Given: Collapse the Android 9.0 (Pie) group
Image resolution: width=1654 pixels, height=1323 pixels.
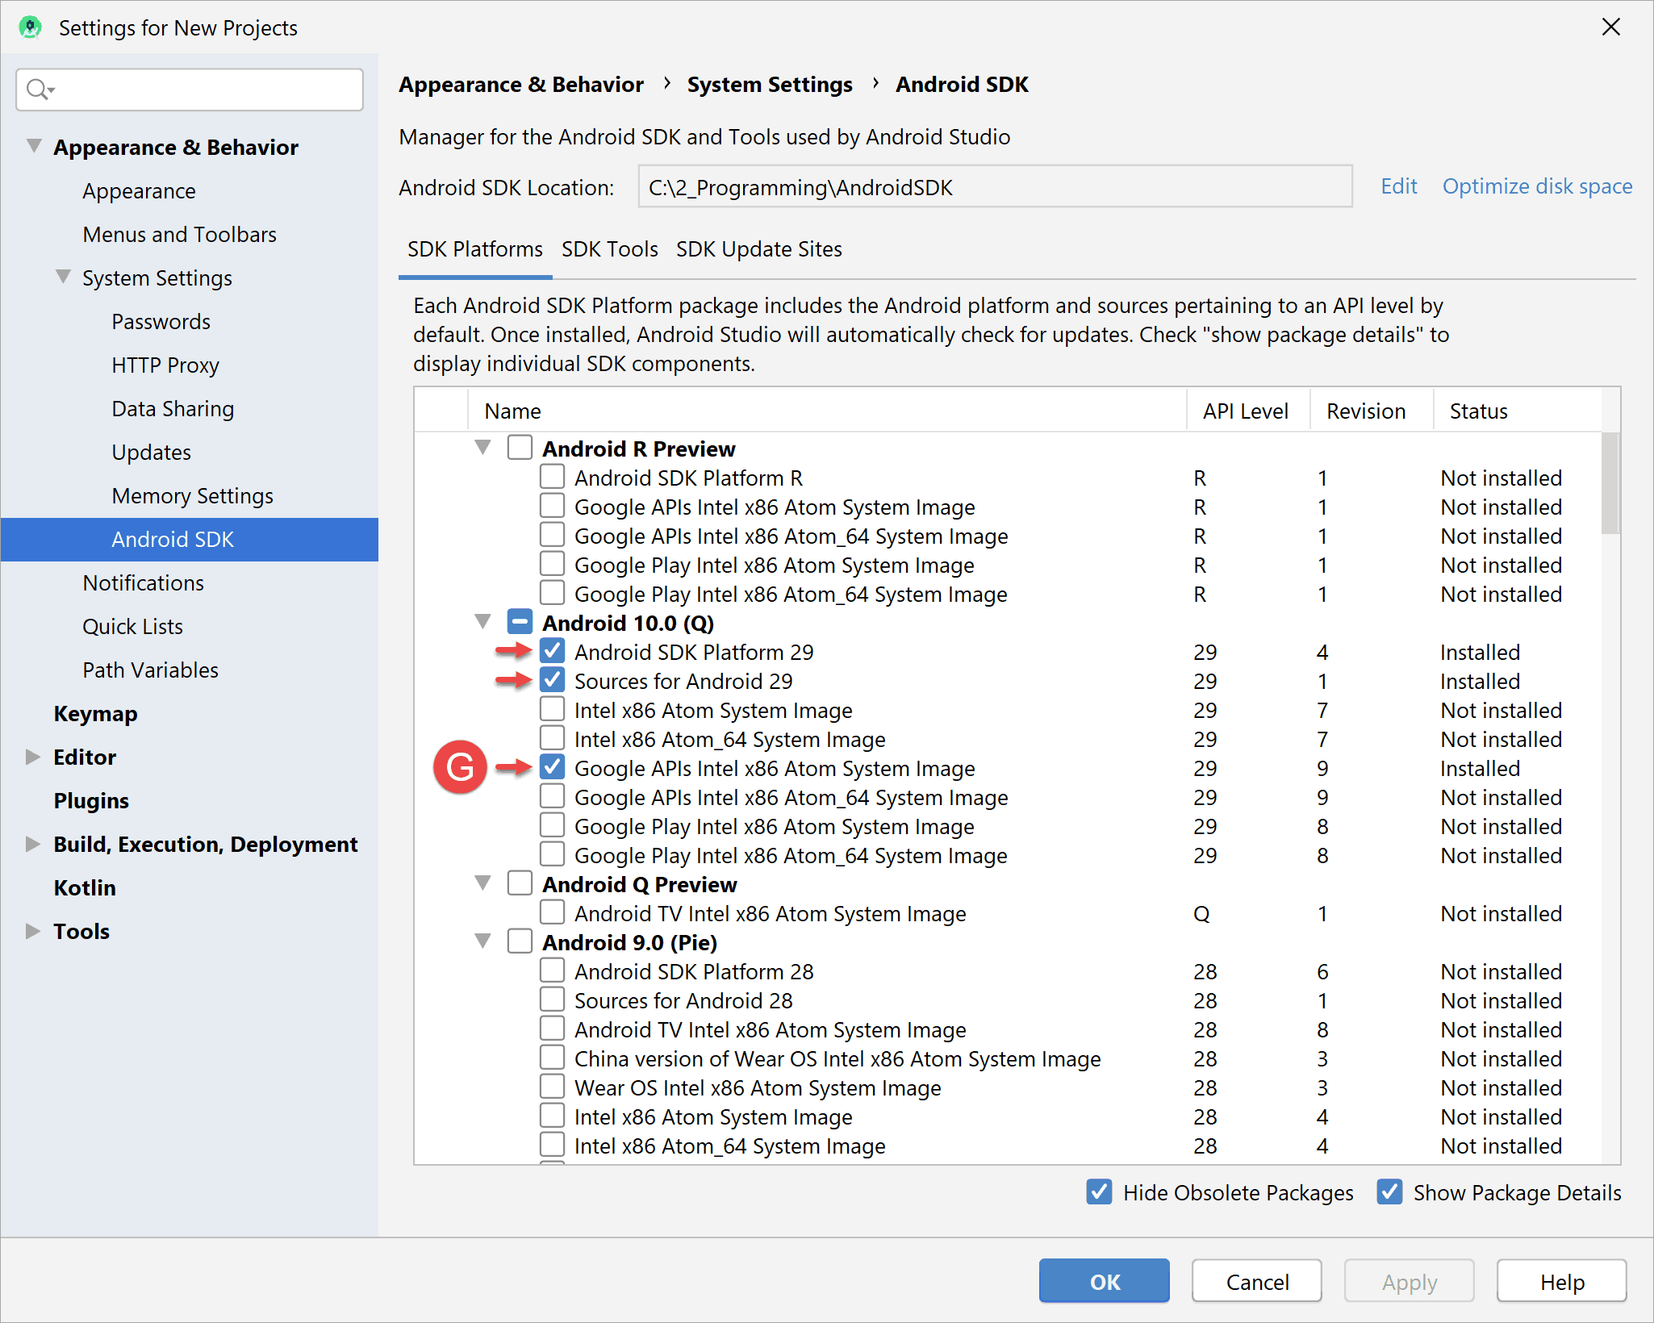Looking at the screenshot, I should 483,941.
